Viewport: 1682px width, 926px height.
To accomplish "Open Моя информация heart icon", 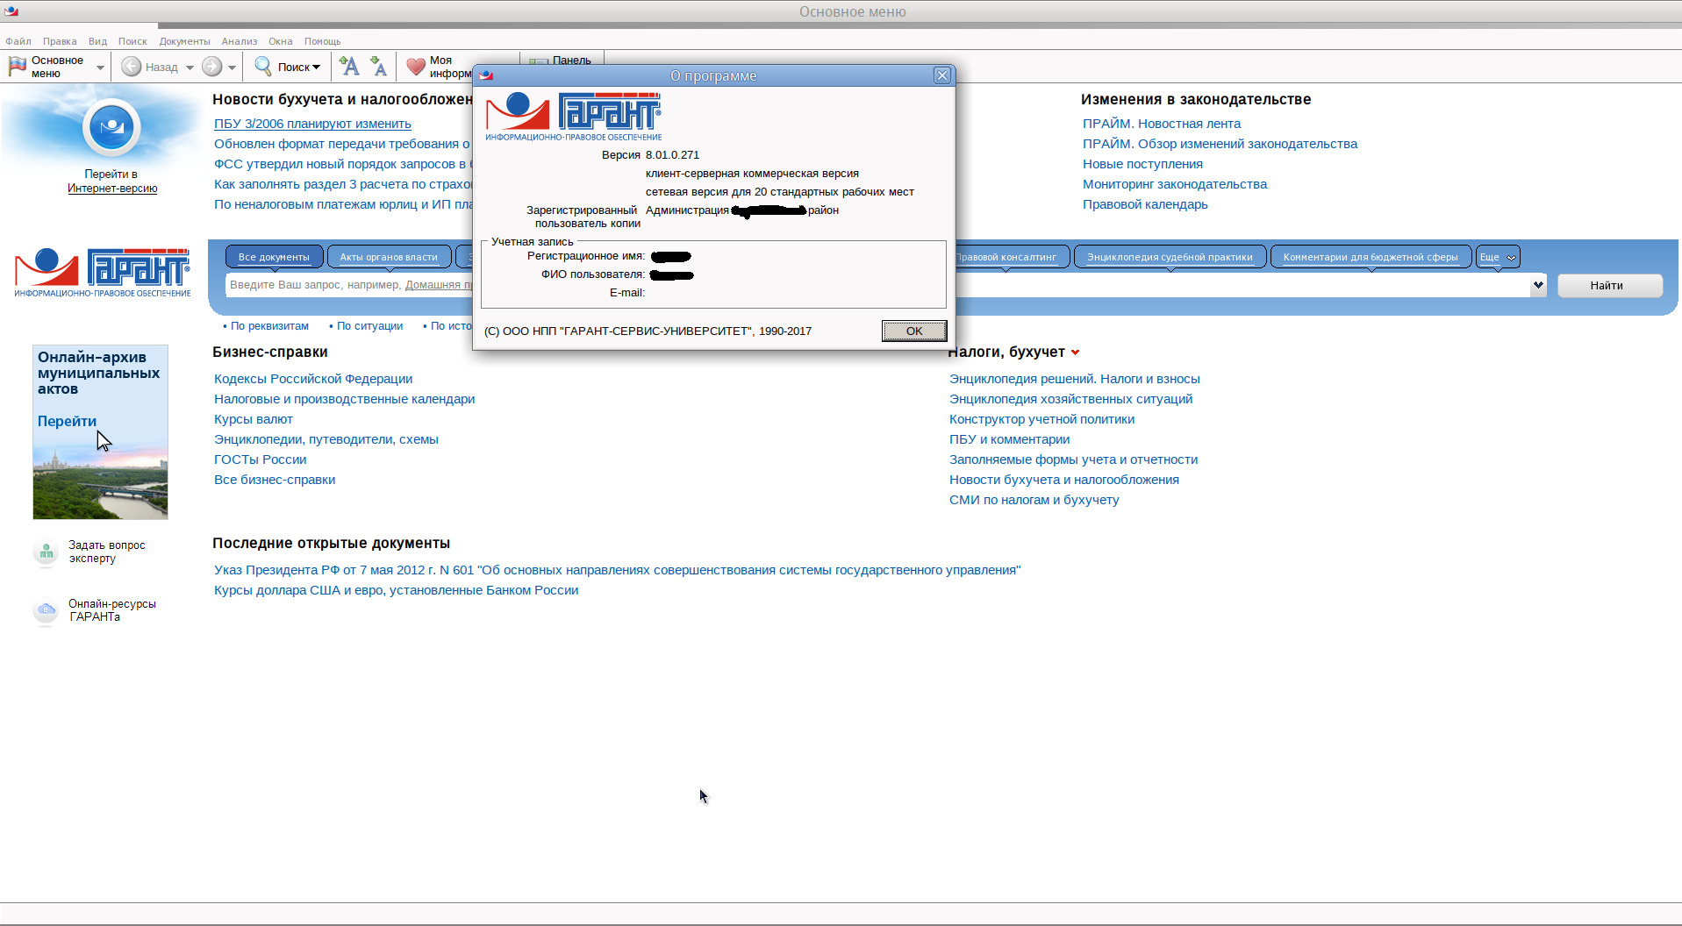I will tap(416, 67).
